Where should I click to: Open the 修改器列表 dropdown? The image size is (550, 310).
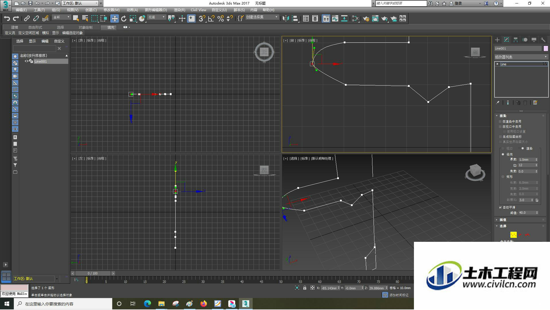tap(521, 57)
